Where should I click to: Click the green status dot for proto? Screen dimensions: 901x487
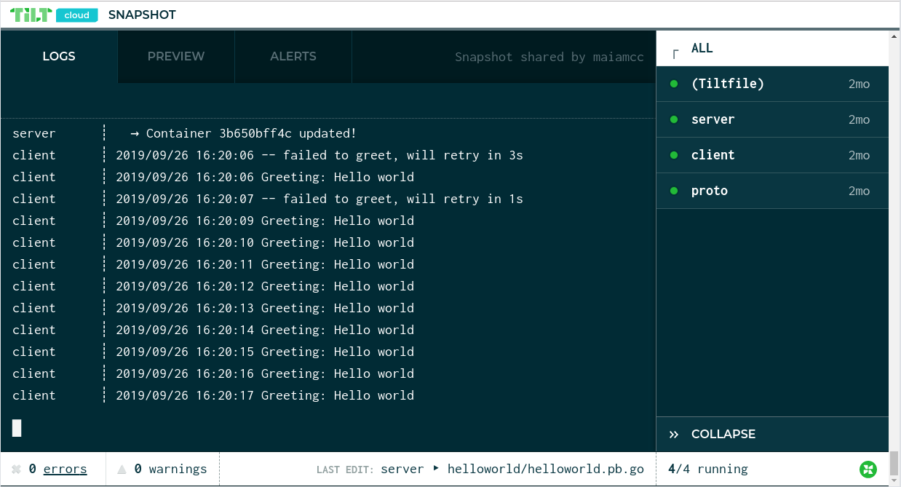tap(674, 191)
